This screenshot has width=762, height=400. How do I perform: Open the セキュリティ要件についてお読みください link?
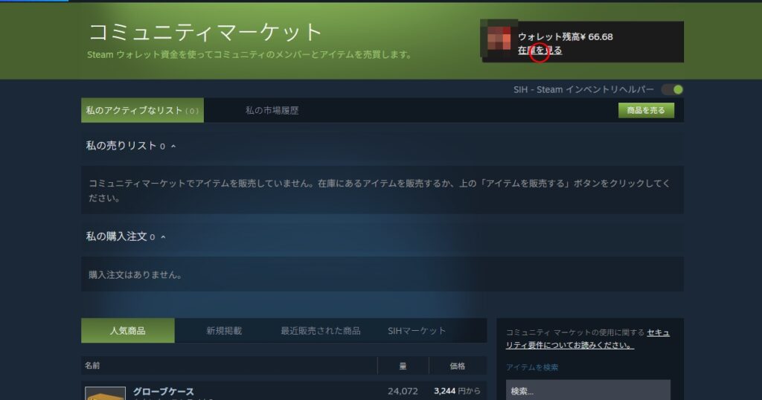587,339
